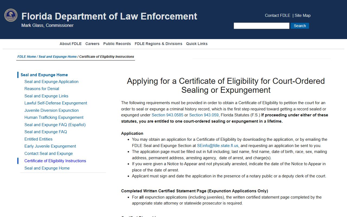Open Seal and Expunge FAQ (Español)

coord(55,125)
